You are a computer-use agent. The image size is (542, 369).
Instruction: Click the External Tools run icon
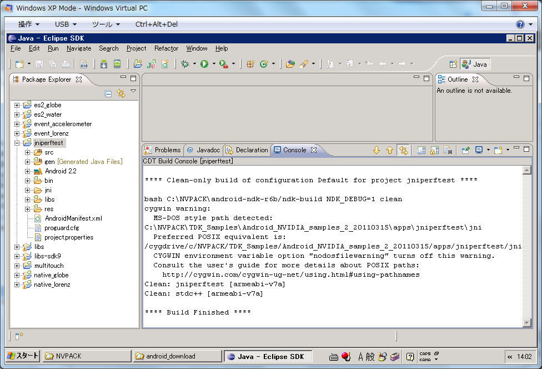[x=224, y=64]
